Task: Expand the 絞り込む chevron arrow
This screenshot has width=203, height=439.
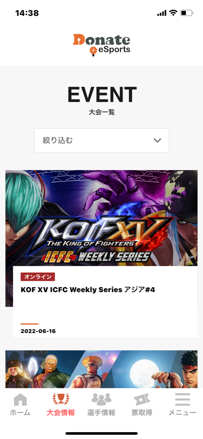Action: 157,140
